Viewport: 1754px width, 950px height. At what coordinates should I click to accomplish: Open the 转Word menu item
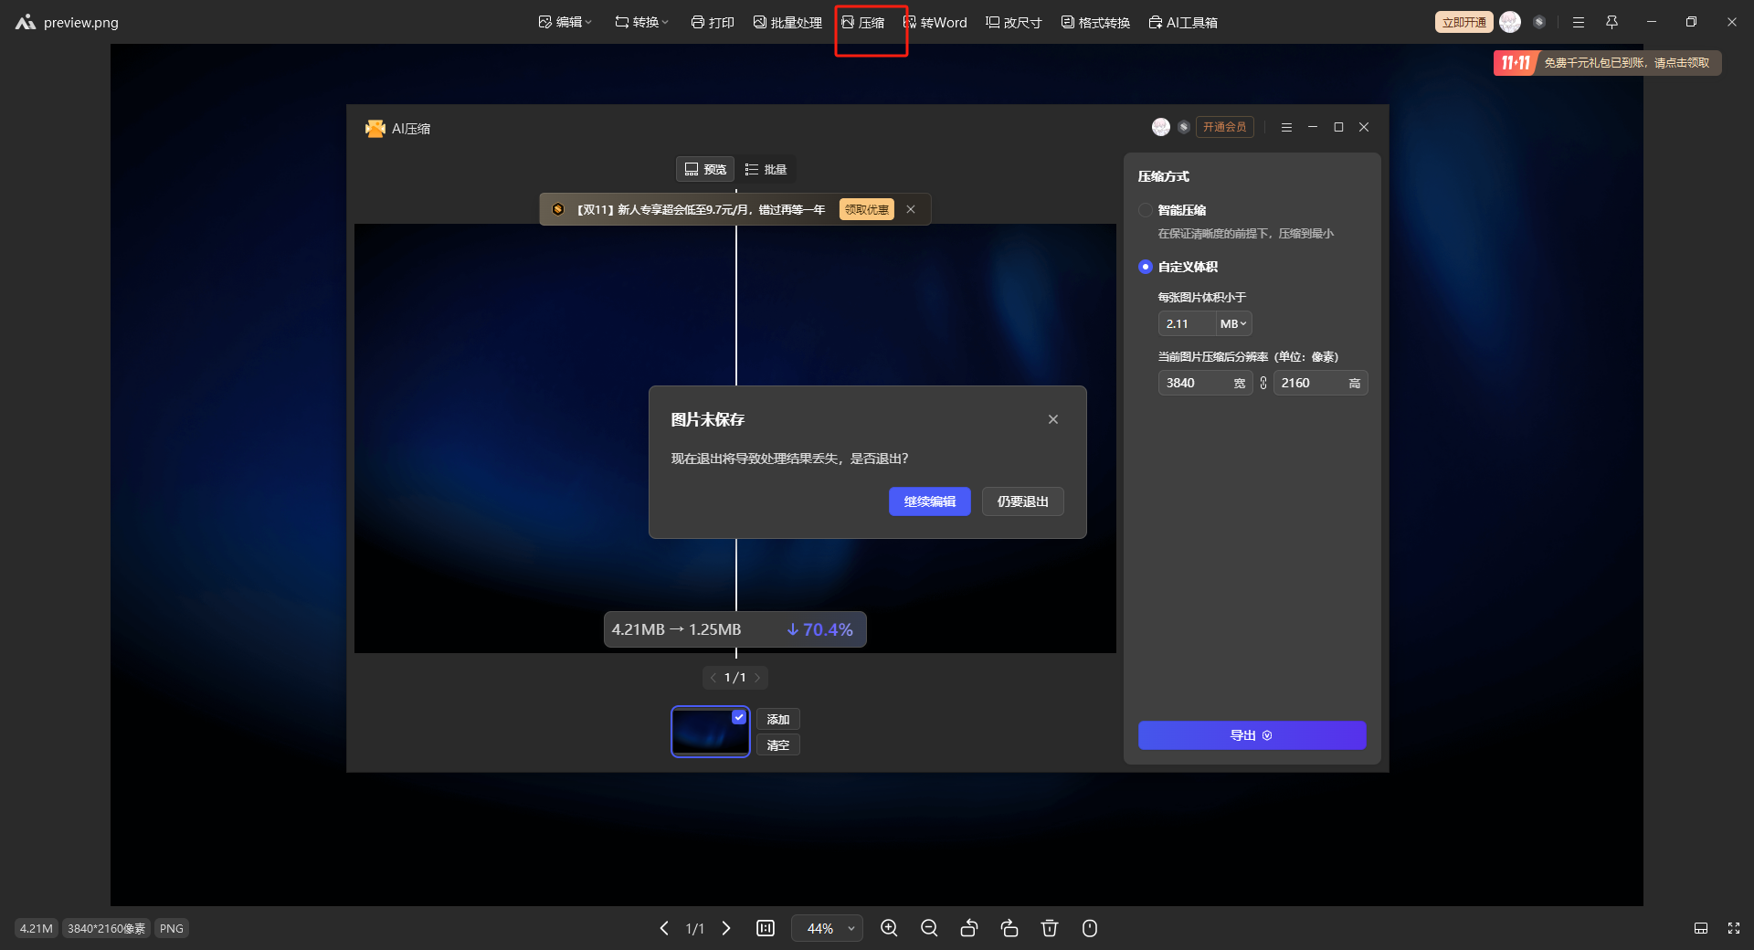click(935, 22)
